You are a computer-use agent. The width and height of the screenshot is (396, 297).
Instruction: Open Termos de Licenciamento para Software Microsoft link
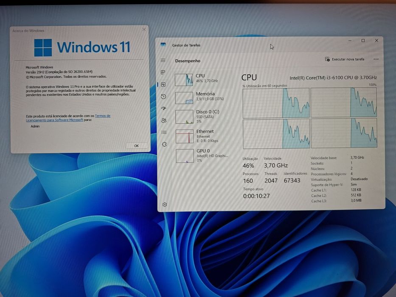(68, 118)
